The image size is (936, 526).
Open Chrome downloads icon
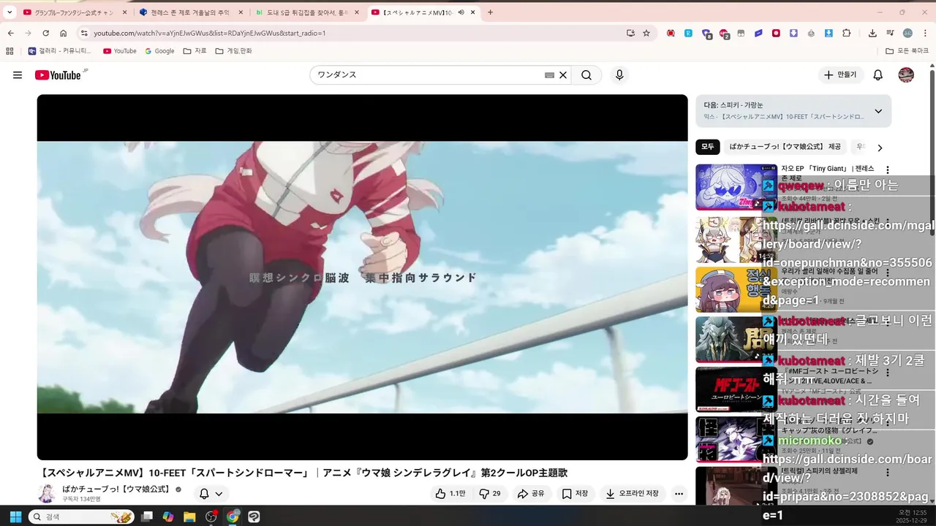(x=872, y=33)
